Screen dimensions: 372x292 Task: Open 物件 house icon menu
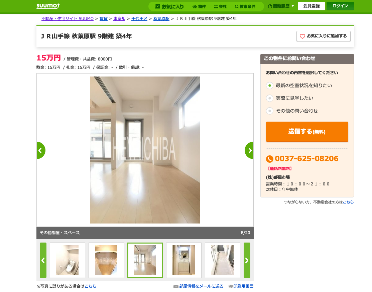(199, 6)
